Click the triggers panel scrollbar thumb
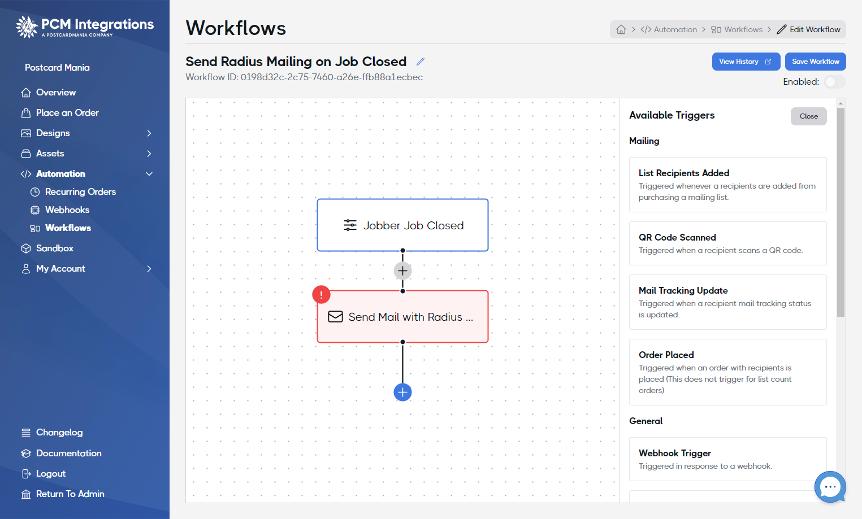Image resolution: width=862 pixels, height=519 pixels. click(841, 212)
